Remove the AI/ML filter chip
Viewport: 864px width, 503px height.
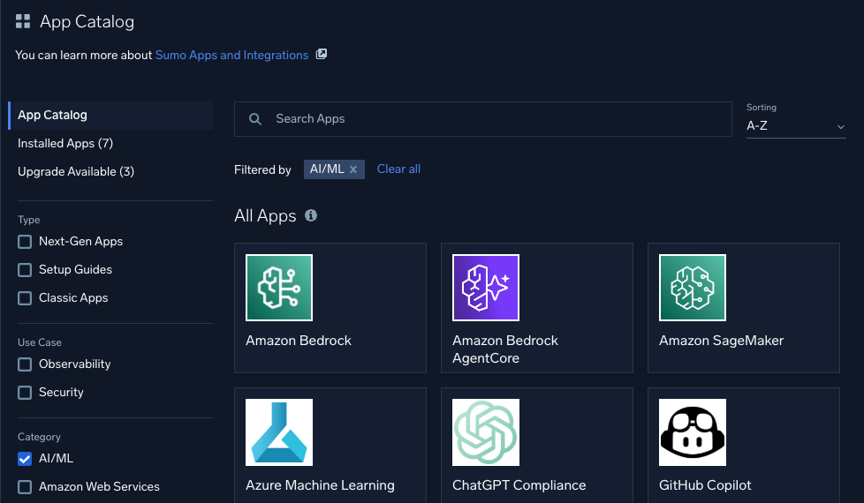coord(353,169)
